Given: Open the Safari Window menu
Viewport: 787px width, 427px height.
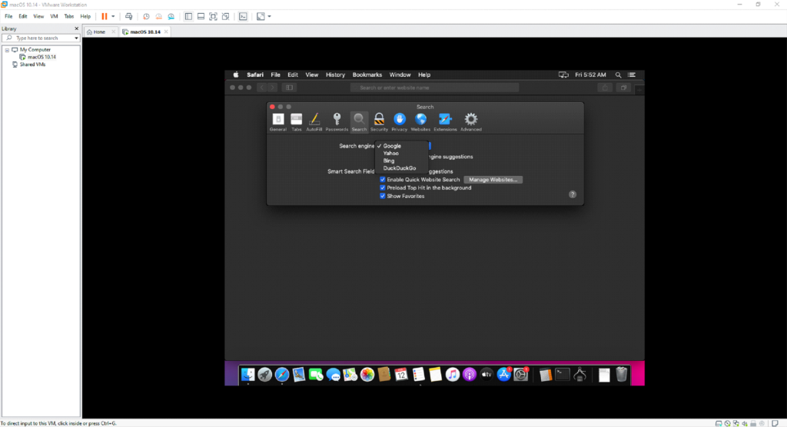Looking at the screenshot, I should 400,74.
